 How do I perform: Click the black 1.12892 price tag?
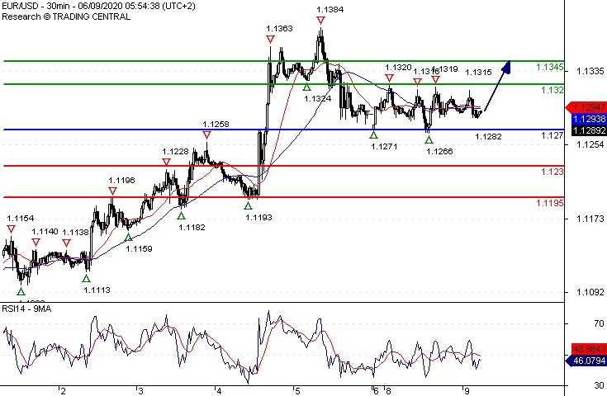(x=588, y=130)
